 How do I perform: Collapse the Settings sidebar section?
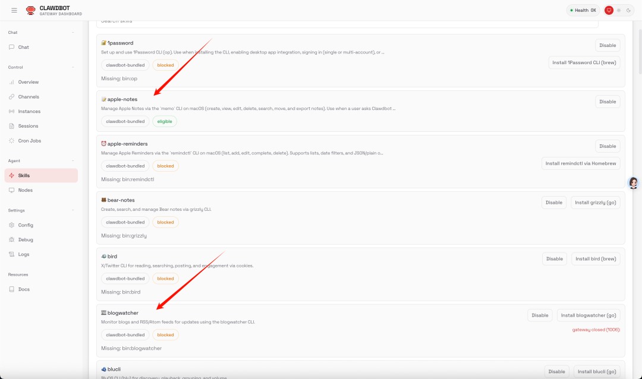point(73,210)
